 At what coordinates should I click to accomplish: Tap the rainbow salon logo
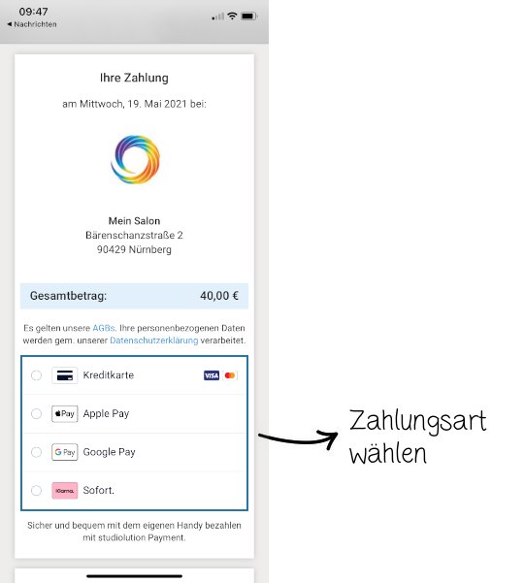[x=135, y=159]
